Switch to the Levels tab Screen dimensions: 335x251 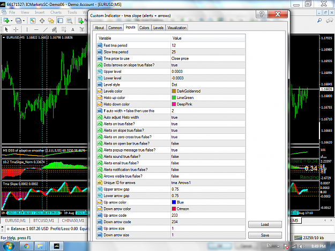[158, 28]
